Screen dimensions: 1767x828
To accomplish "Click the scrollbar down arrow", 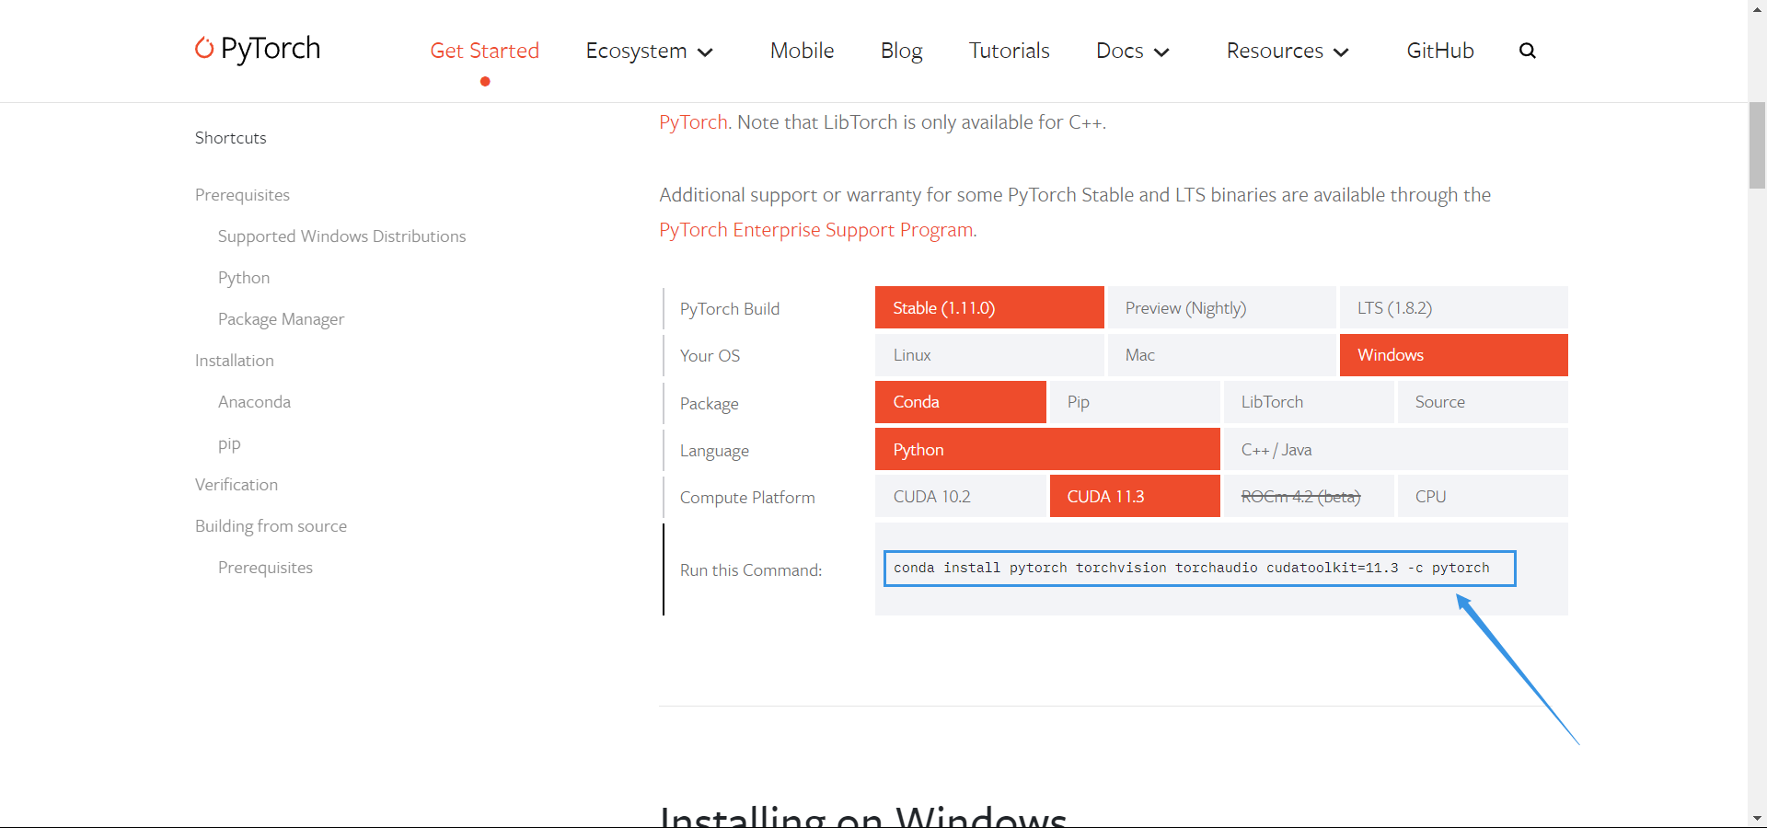I will (1757, 818).
